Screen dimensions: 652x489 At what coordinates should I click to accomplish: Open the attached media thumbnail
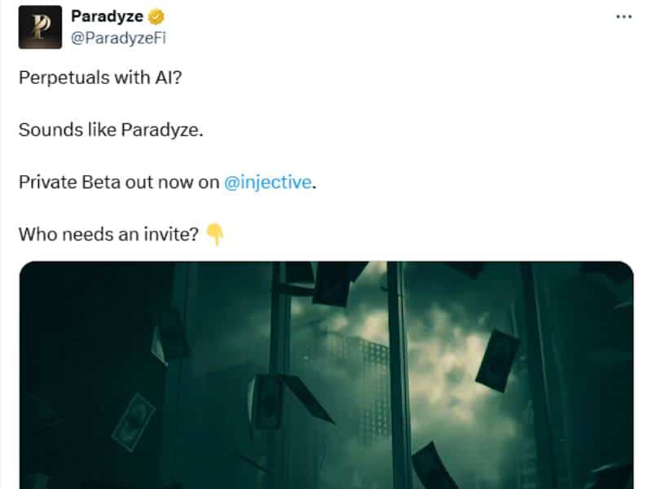click(x=327, y=375)
